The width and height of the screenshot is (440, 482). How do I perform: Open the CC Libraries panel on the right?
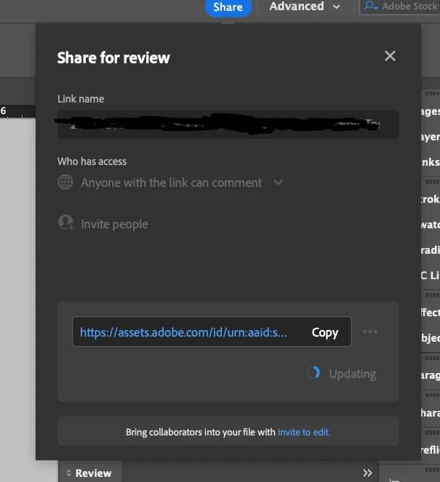tap(431, 275)
